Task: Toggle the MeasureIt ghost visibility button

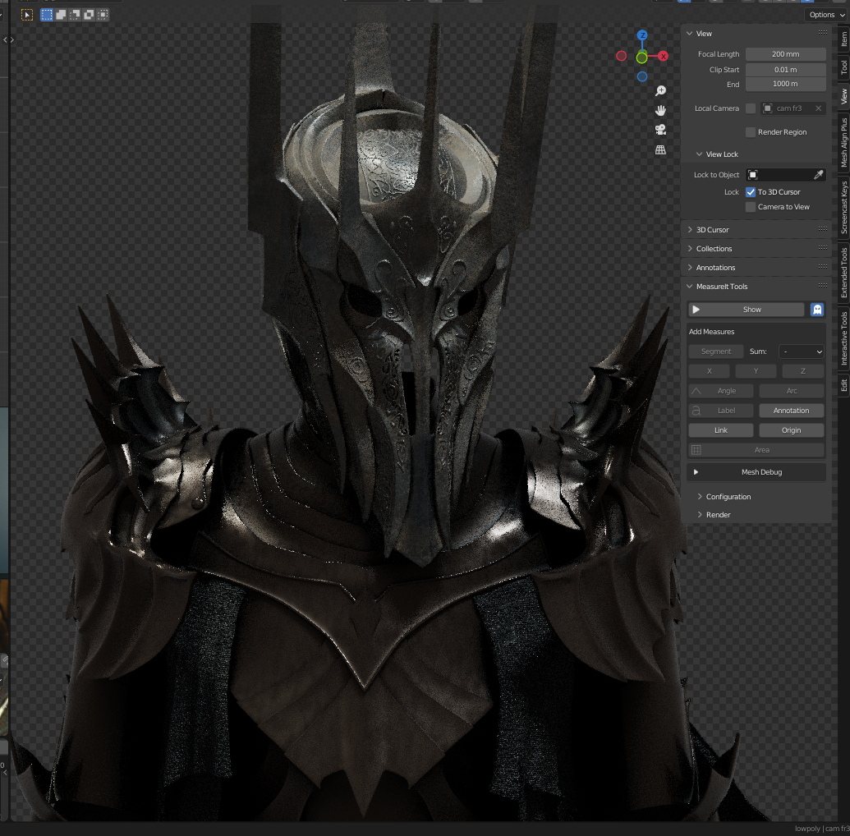Action: pyautogui.click(x=817, y=310)
